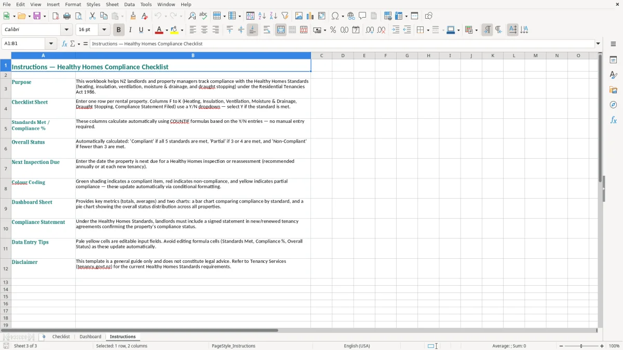Toggle Italic formatting

pyautogui.click(x=130, y=30)
